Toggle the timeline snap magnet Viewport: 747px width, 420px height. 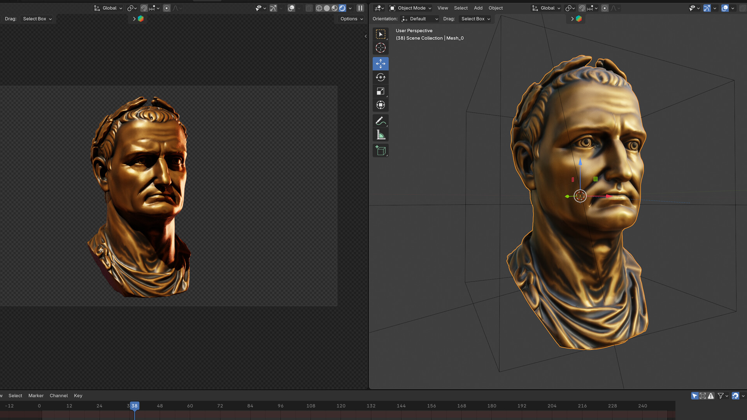[x=735, y=395]
